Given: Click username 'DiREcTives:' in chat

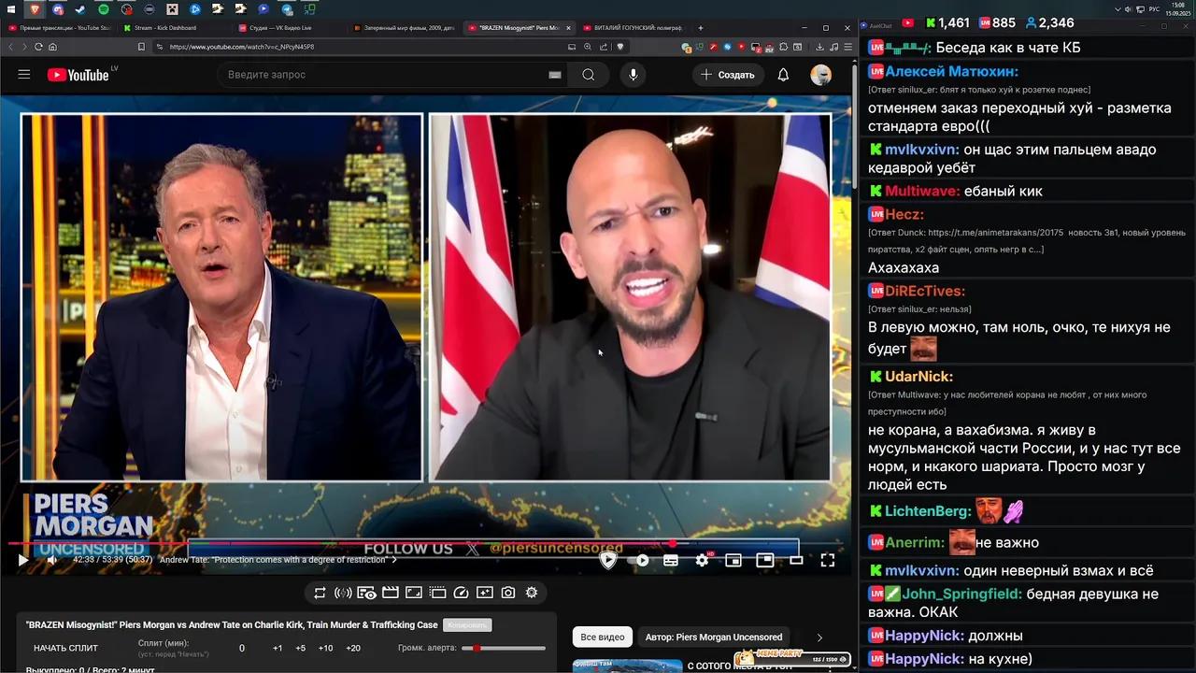Looking at the screenshot, I should [925, 291].
